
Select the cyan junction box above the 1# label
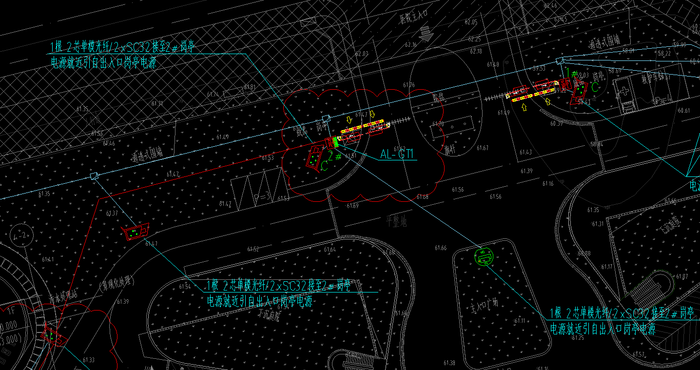click(x=560, y=61)
